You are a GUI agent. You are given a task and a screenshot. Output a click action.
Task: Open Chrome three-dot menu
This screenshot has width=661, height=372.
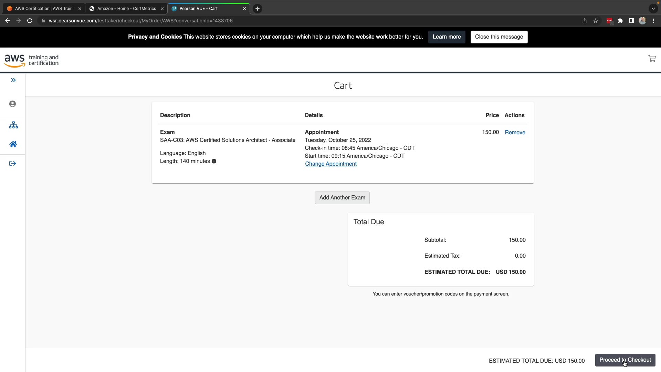(x=653, y=21)
